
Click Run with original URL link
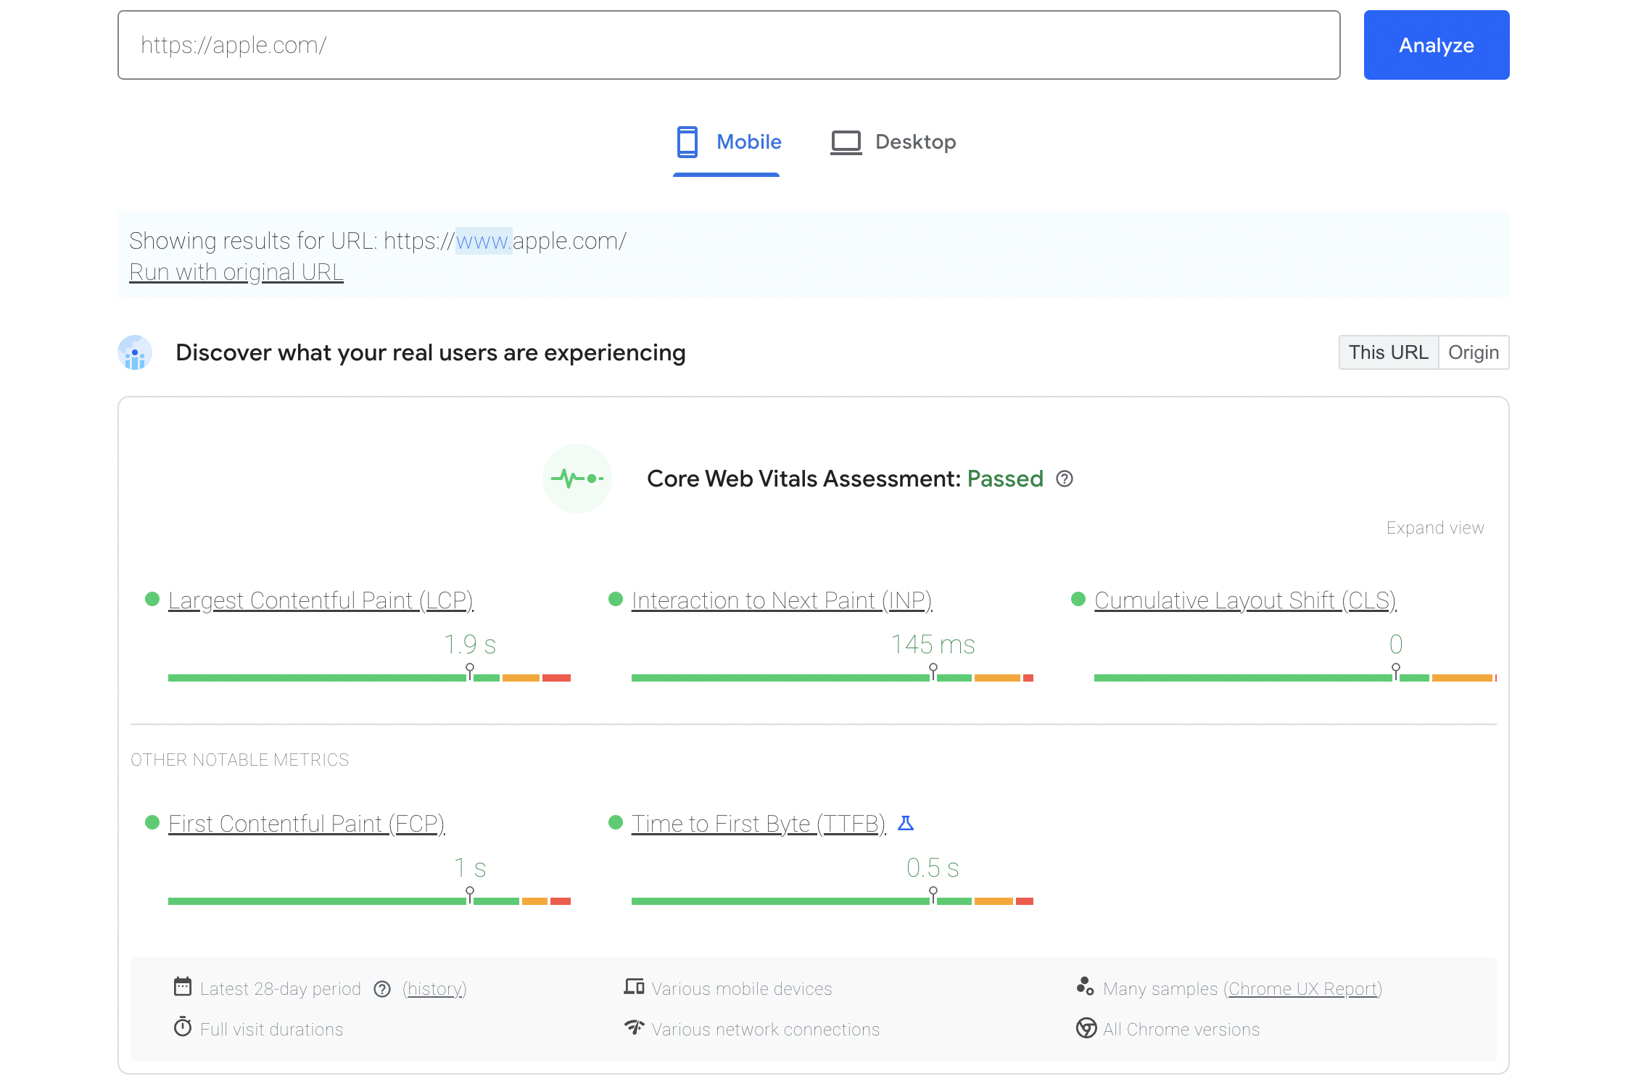[236, 272]
